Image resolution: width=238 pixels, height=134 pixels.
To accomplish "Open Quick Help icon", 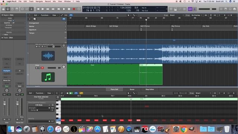I will click(x=12, y=9).
